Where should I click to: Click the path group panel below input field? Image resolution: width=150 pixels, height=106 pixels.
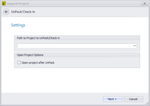[x=77, y=50]
